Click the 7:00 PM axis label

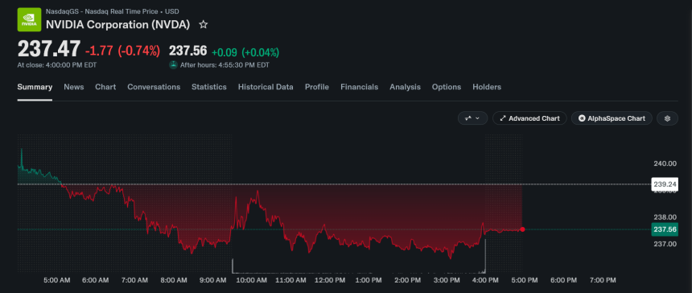pos(603,280)
